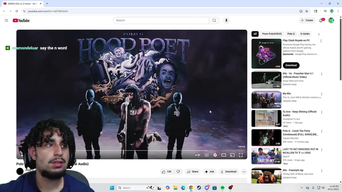
Task: Click the YouTube search input field
Action: click(161, 21)
